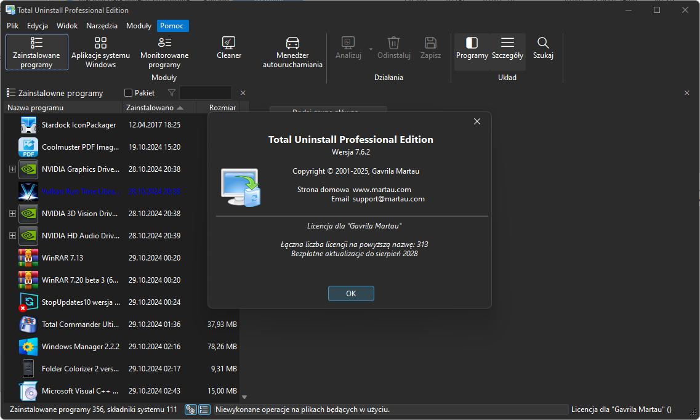Open the Widok menu

[67, 26]
